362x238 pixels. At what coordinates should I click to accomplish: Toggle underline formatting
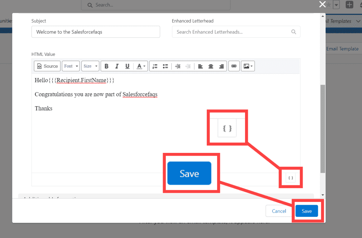(127, 66)
